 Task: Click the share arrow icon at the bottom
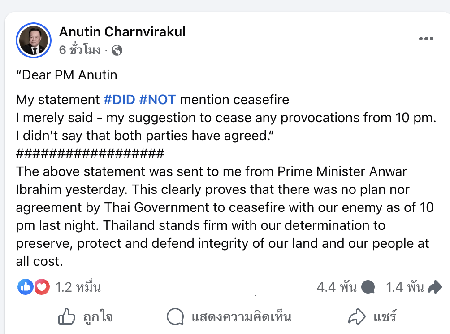358,317
